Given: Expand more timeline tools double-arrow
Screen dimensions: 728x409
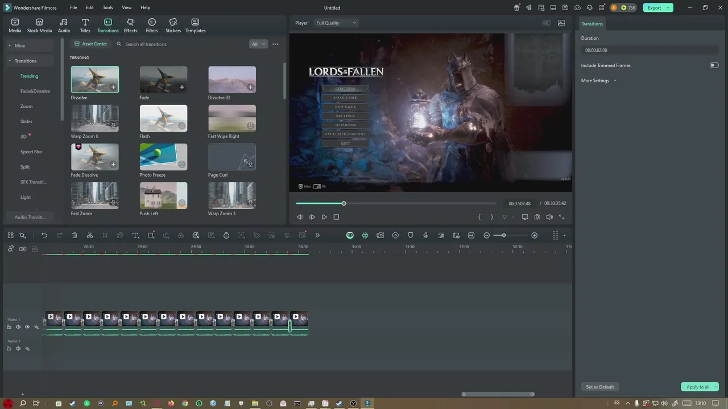Looking at the screenshot, I should [x=317, y=235].
